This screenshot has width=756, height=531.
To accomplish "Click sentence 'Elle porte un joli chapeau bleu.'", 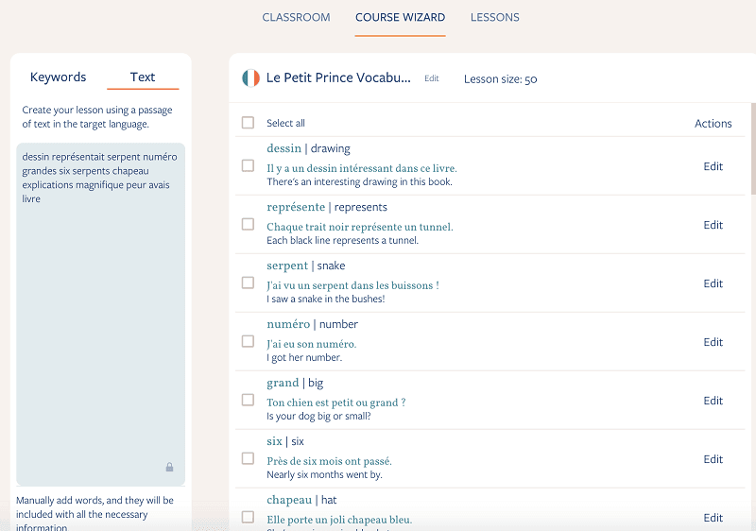I will click(x=339, y=520).
